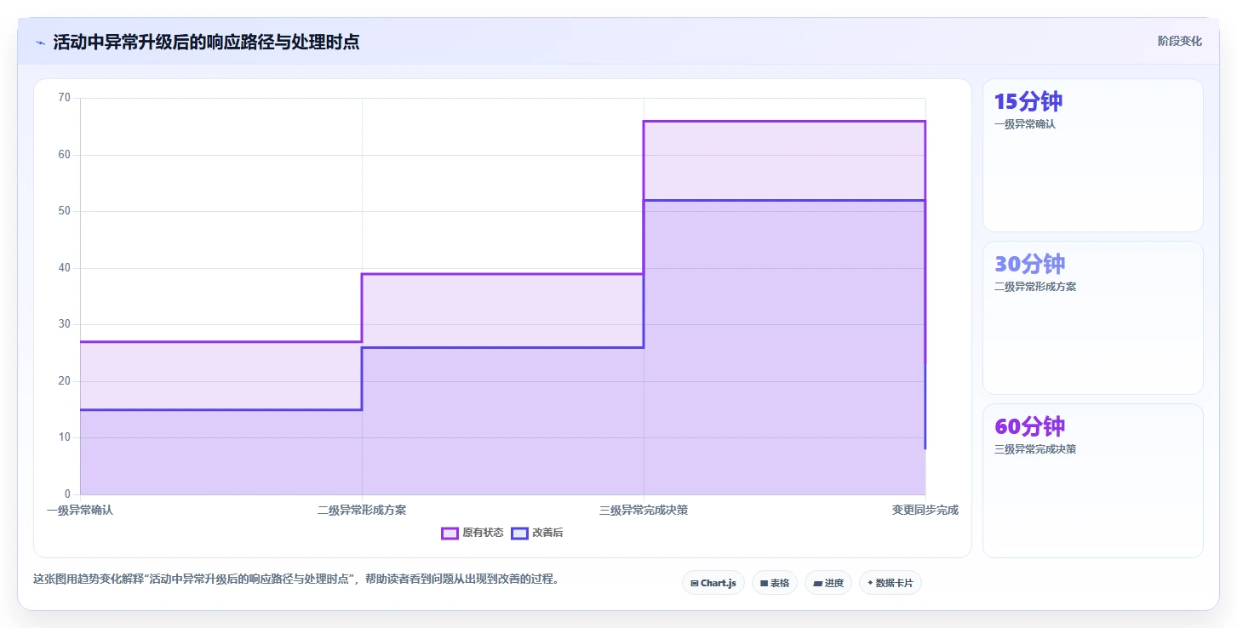
Task: Click the description sentence below the chart
Action: (x=297, y=579)
